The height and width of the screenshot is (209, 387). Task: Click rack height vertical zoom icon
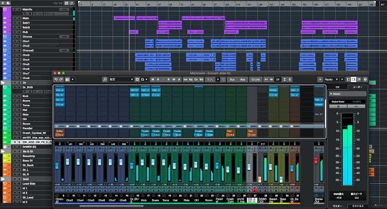click(284, 79)
